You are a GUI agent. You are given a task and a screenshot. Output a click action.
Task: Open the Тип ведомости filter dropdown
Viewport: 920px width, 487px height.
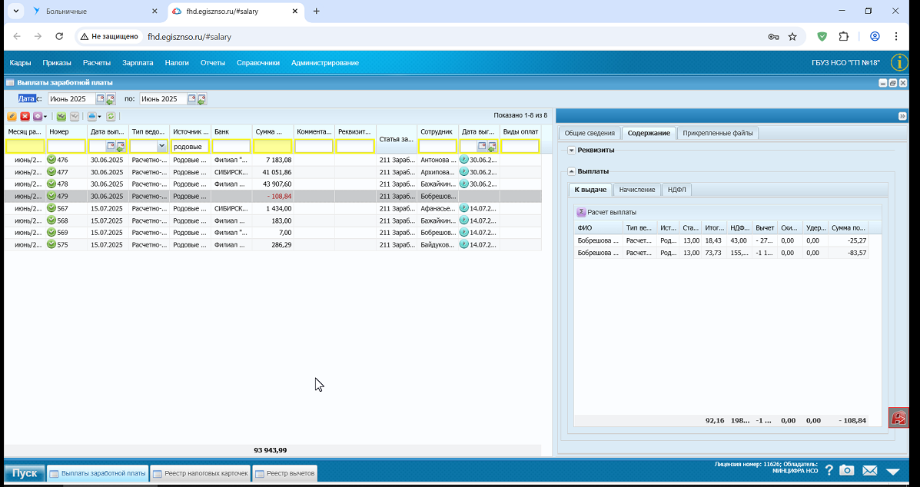click(x=161, y=146)
